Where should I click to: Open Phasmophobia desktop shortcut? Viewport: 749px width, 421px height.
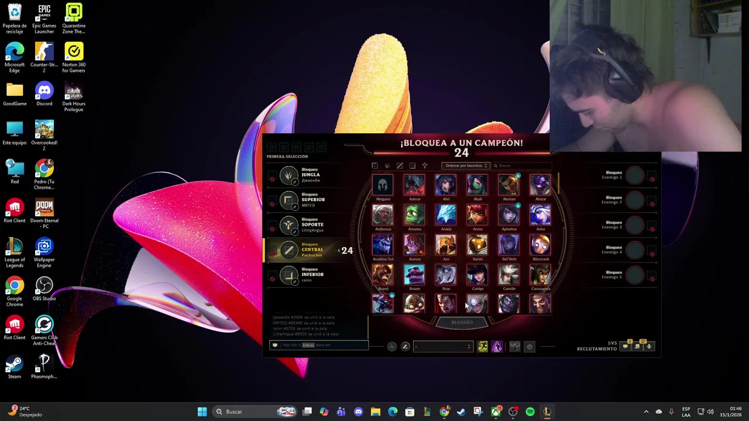click(x=44, y=367)
